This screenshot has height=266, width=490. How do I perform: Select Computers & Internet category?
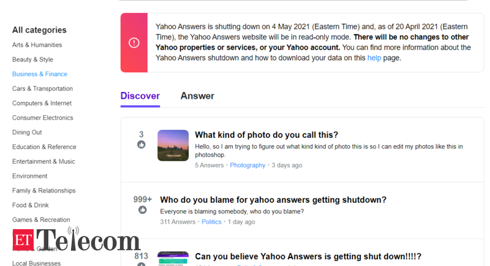42,103
